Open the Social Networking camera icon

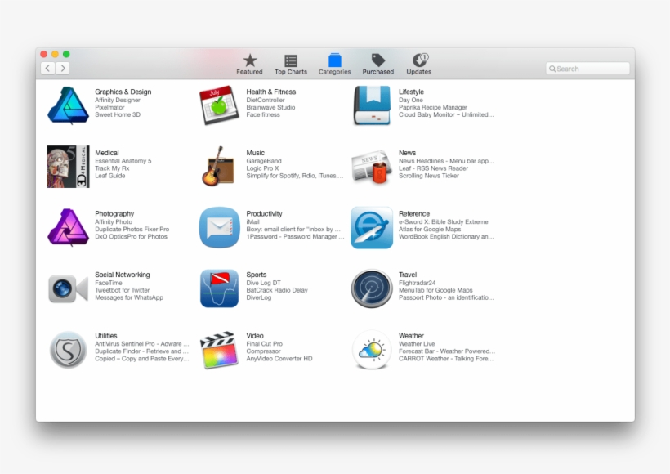tap(68, 288)
